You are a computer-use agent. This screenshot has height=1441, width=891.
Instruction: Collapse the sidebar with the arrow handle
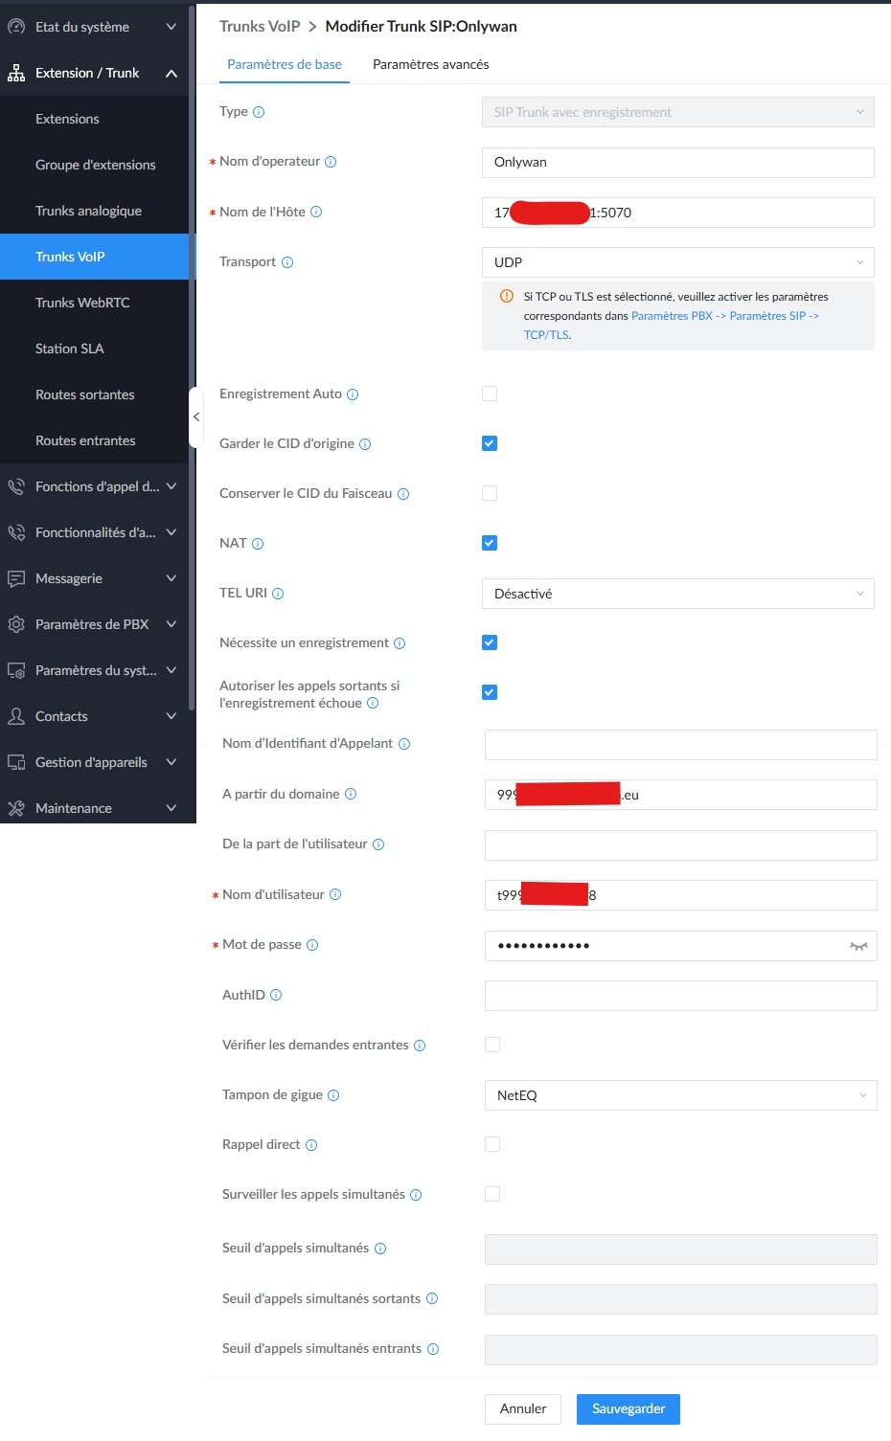[196, 417]
